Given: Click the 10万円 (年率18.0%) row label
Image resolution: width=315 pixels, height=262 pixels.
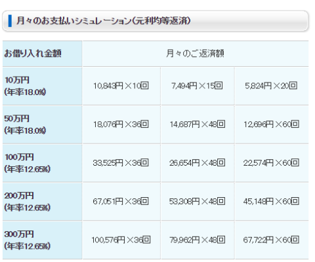Looking at the screenshot, I should (x=42, y=86).
